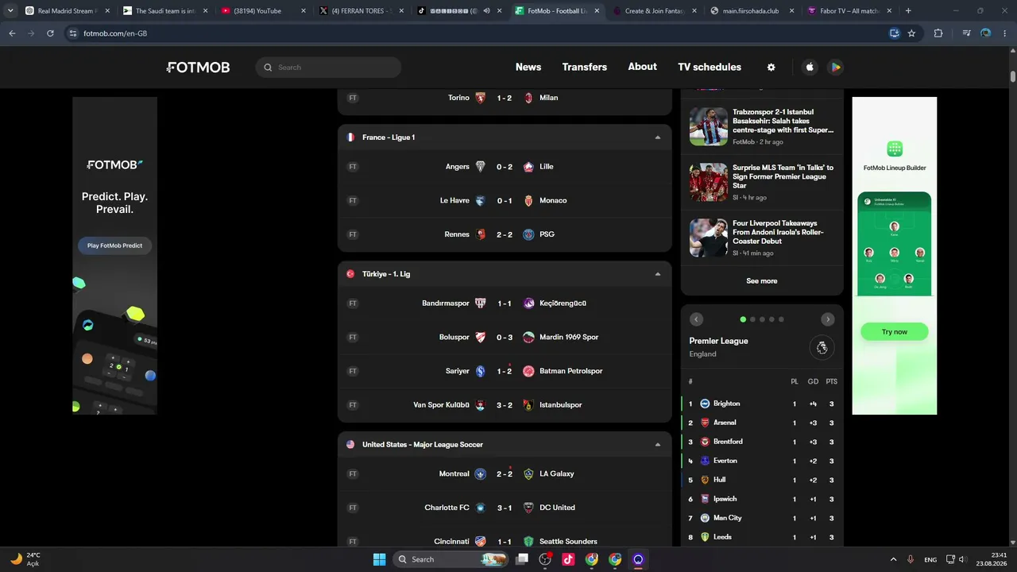
Task: Select the first carousel dot indicator
Action: click(743, 319)
